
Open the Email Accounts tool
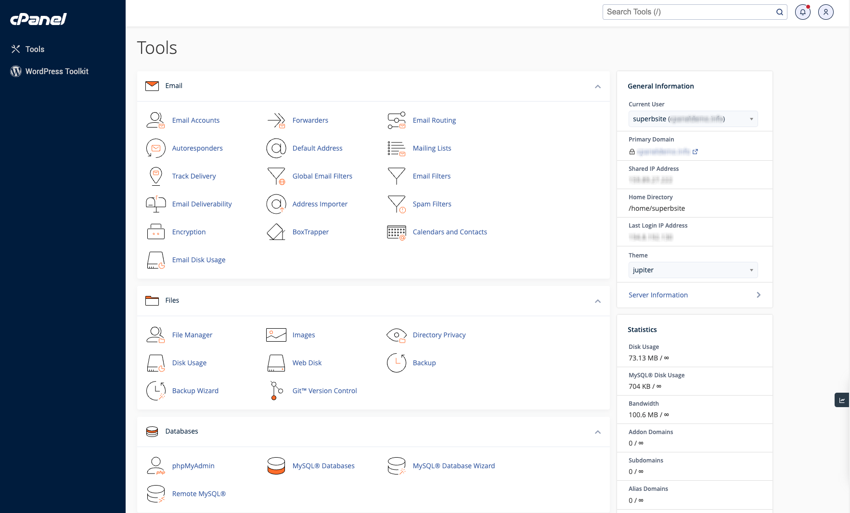pyautogui.click(x=196, y=120)
